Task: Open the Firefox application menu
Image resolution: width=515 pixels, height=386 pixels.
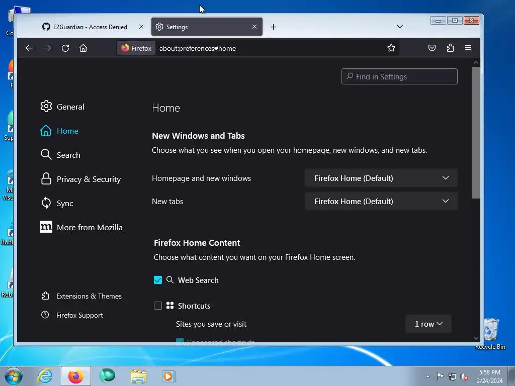Action: (x=468, y=48)
